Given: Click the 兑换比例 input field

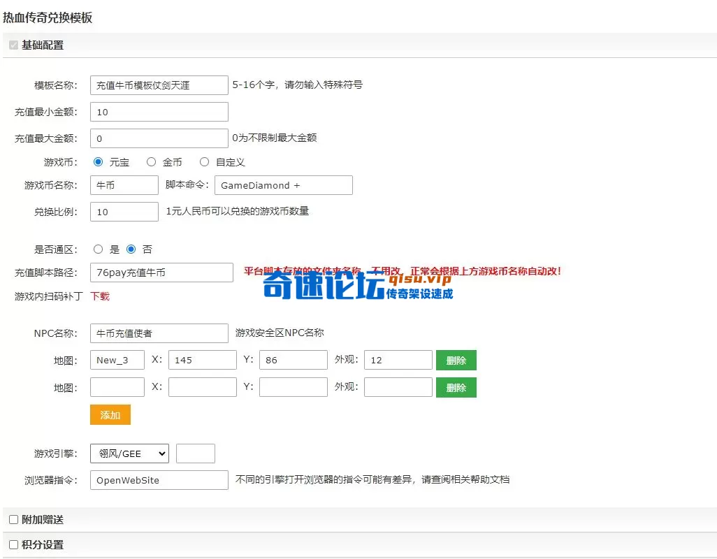Looking at the screenshot, I should coord(124,212).
